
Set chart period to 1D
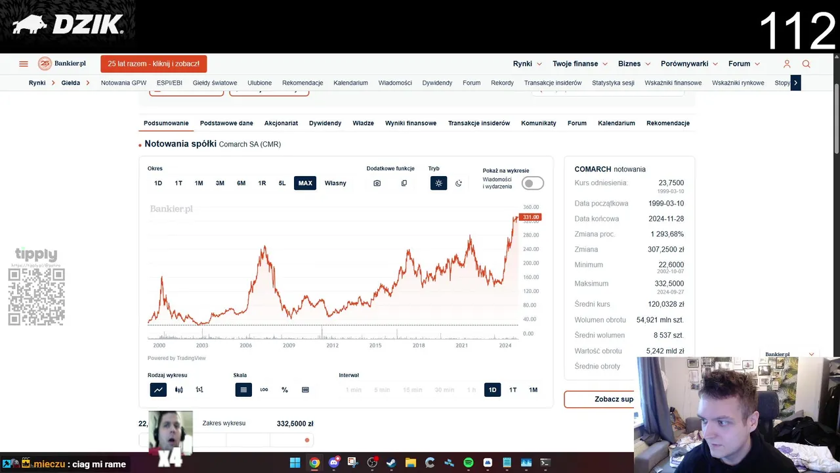tap(158, 183)
